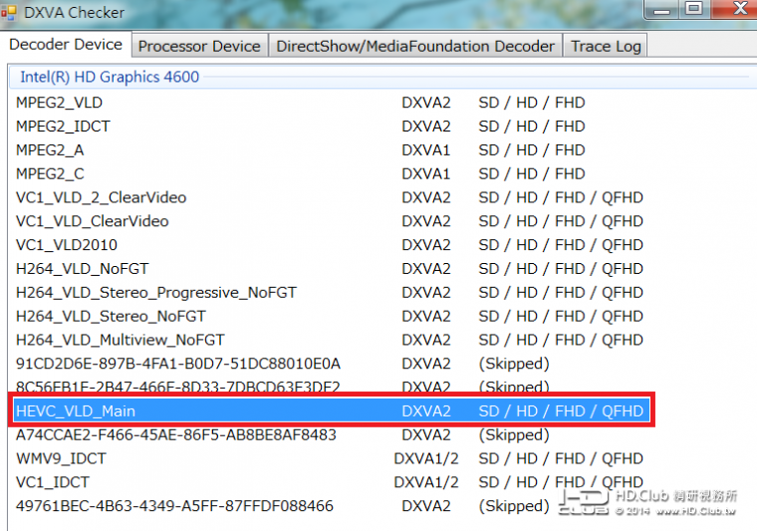Image resolution: width=757 pixels, height=531 pixels.
Task: Select the H264_VLD_Multiview_NoFGT row
Action: 120,340
